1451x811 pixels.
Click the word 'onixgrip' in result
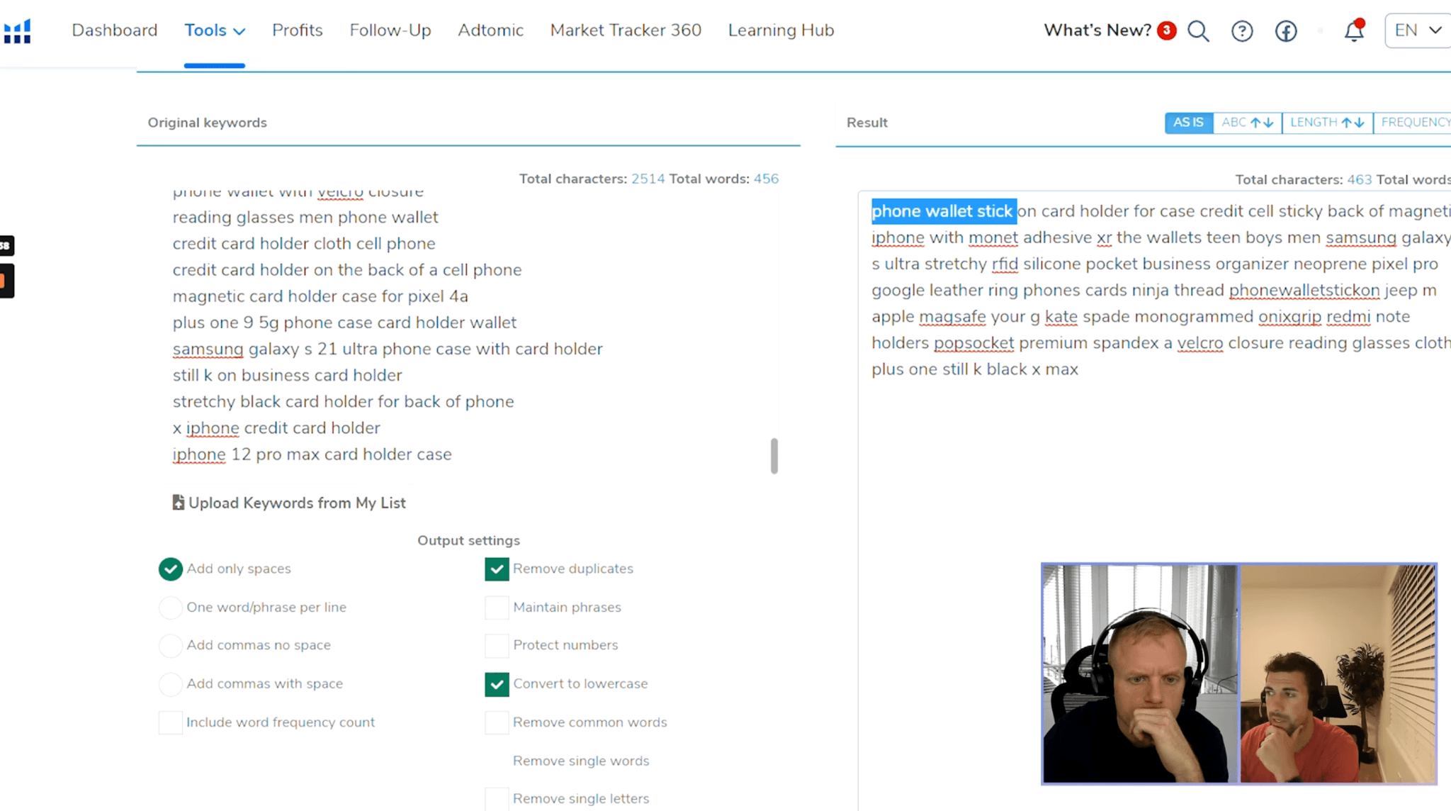pyautogui.click(x=1289, y=317)
